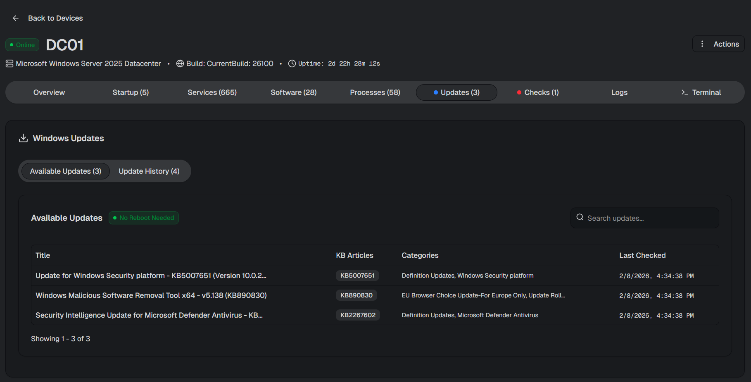This screenshot has width=751, height=382.
Task: Sort by Last Checked column header
Action: [642, 255]
